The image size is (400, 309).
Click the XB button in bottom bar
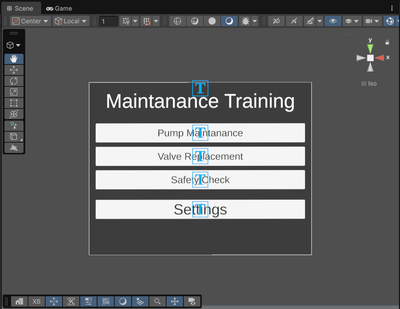[37, 301]
